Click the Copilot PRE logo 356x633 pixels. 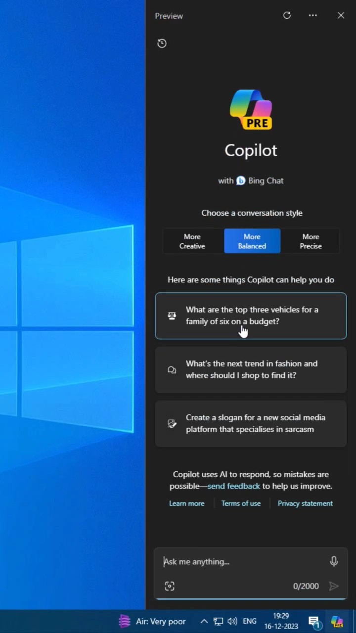[x=251, y=109]
